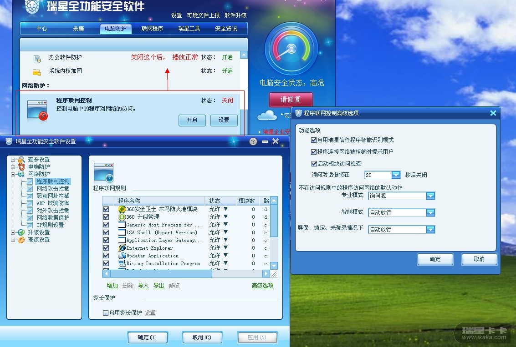Enable 启用家长保护 checkbox
Image resolution: width=516 pixels, height=347 pixels.
point(106,313)
